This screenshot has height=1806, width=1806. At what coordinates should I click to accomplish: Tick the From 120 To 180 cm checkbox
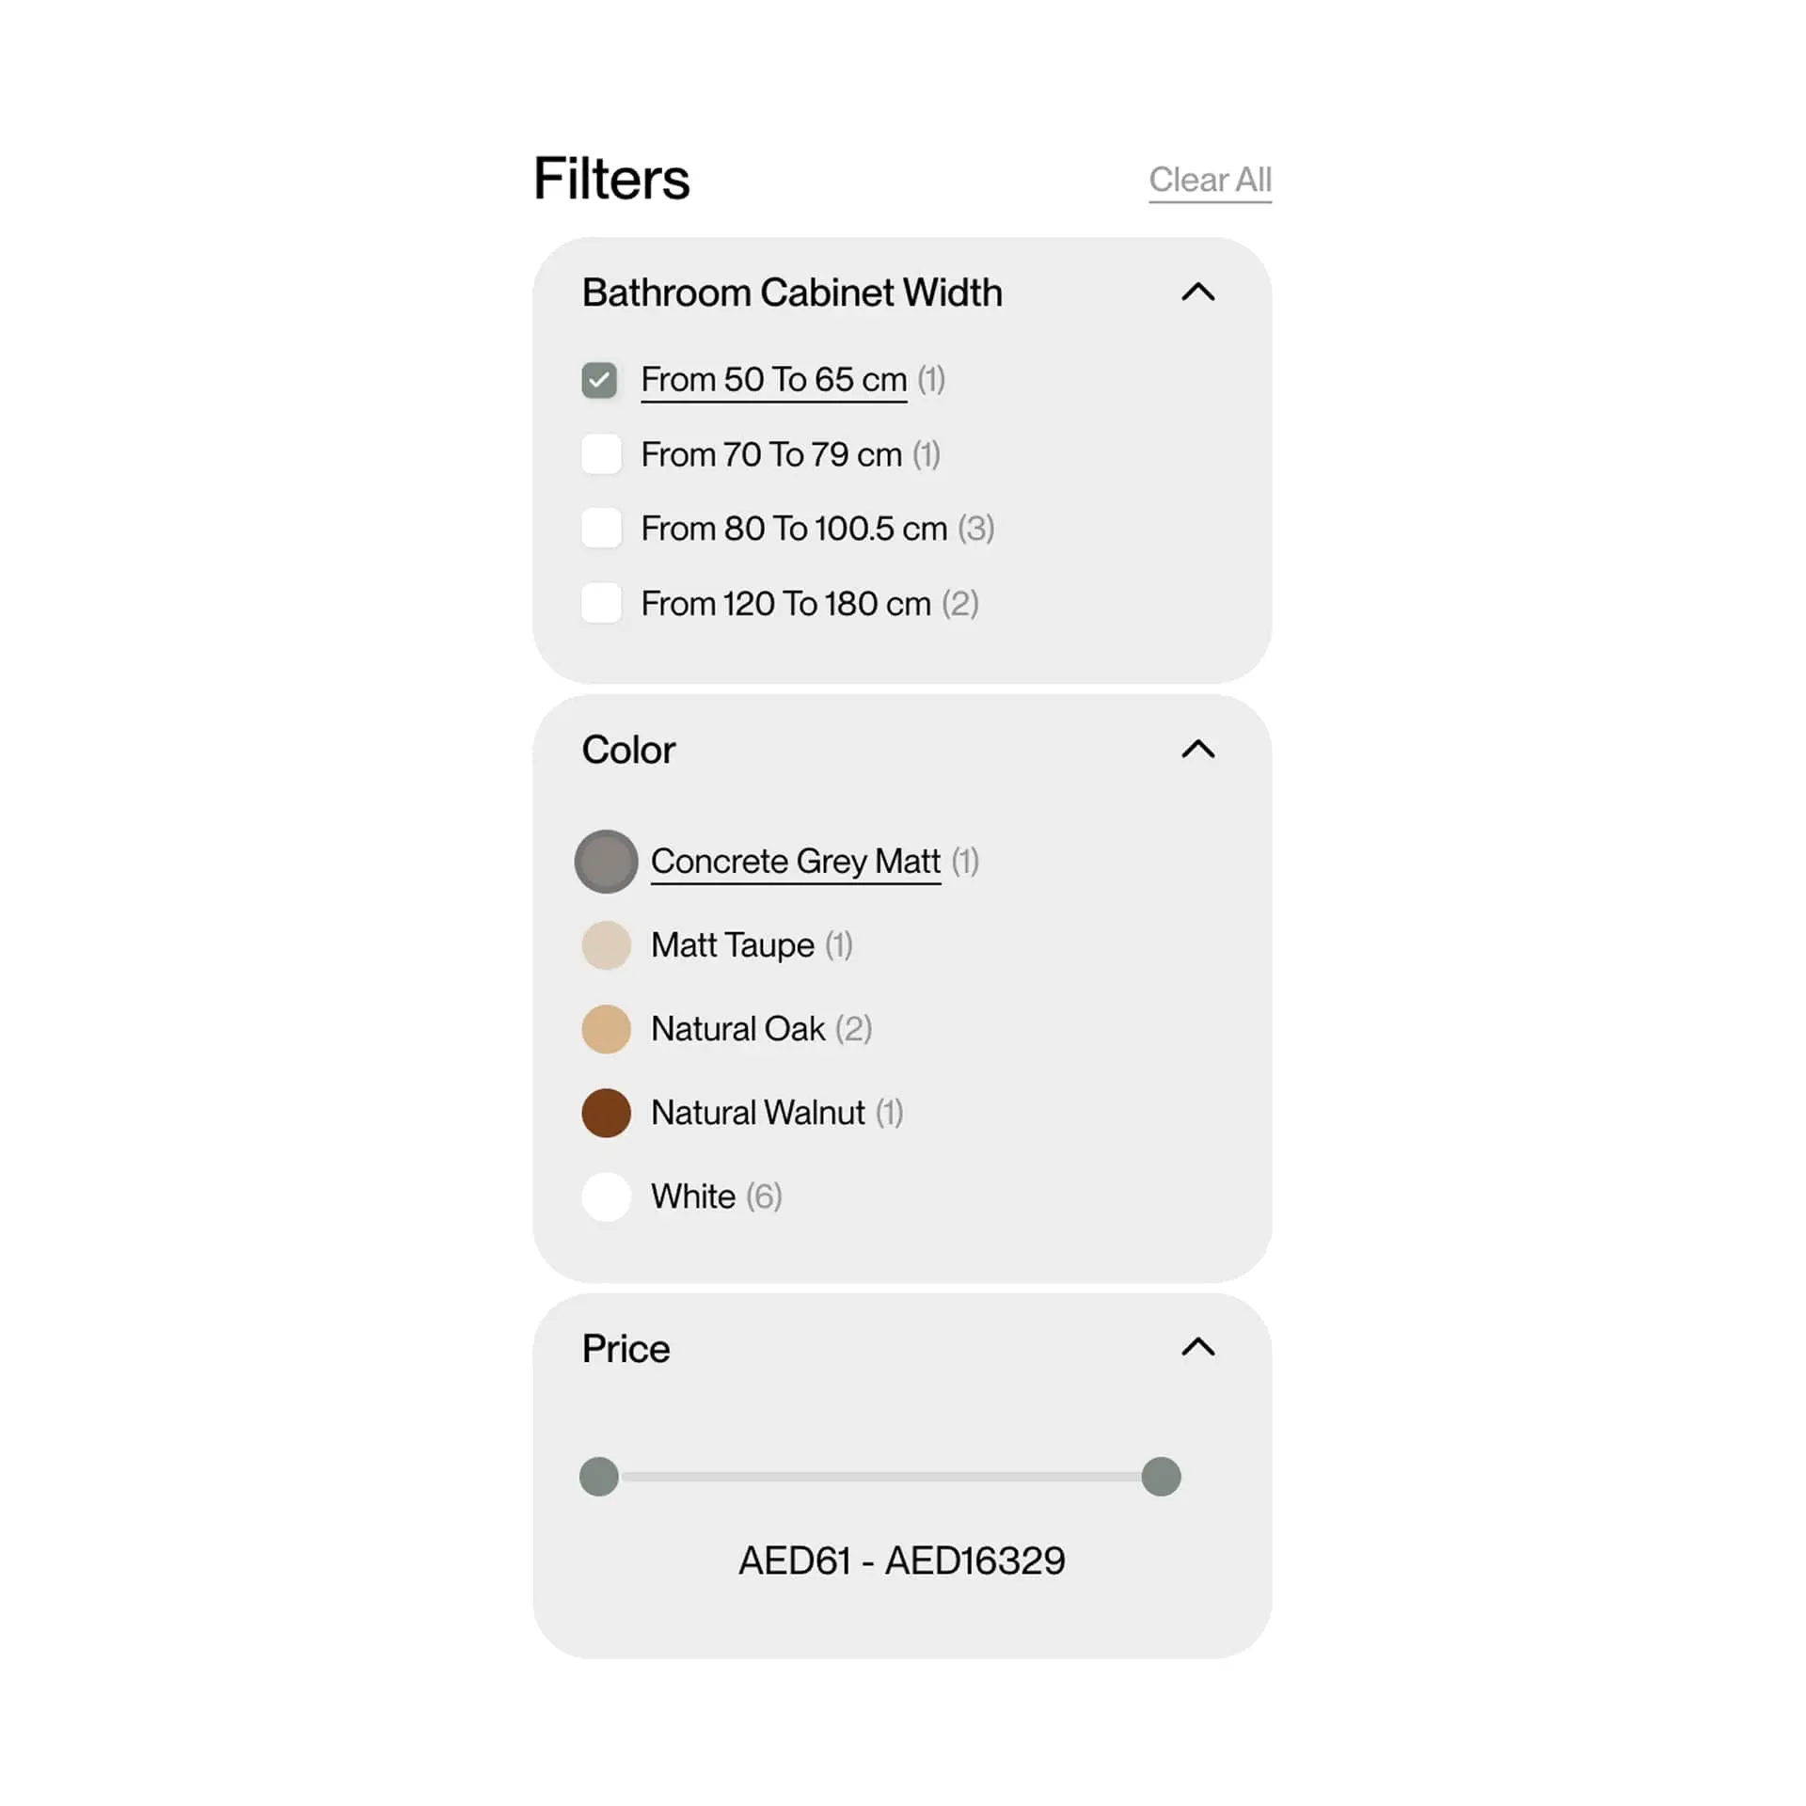point(601,603)
